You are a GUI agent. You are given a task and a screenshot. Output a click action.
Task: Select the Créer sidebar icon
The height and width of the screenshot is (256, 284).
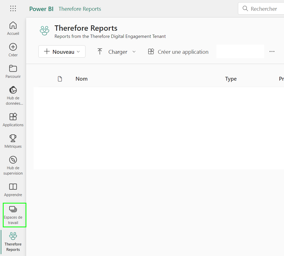click(x=13, y=50)
